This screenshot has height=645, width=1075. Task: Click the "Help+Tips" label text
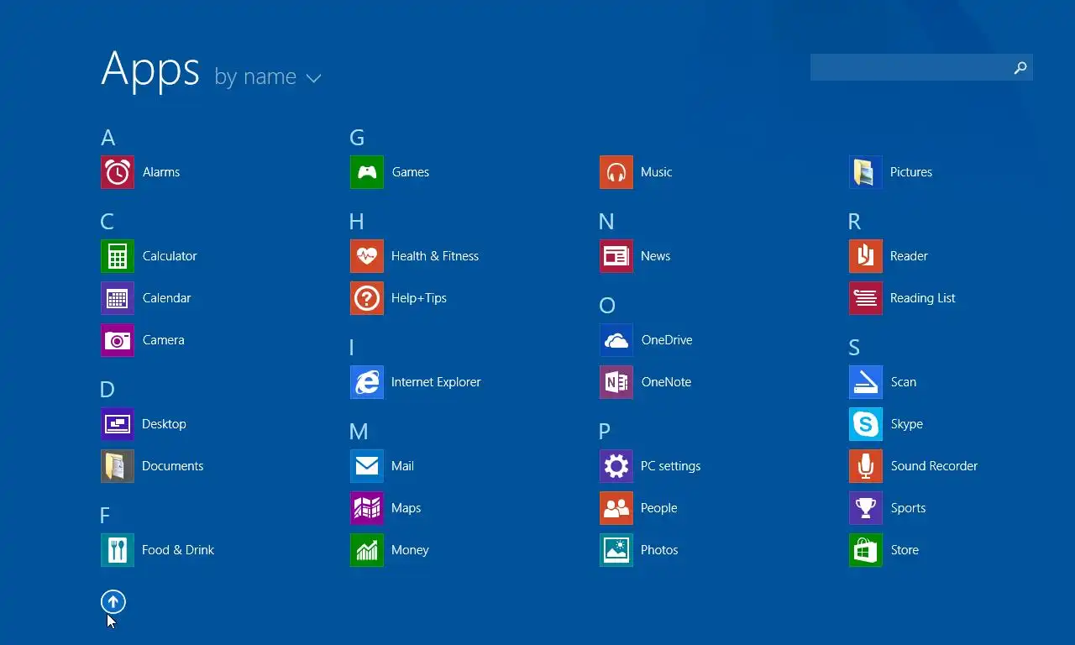419,298
